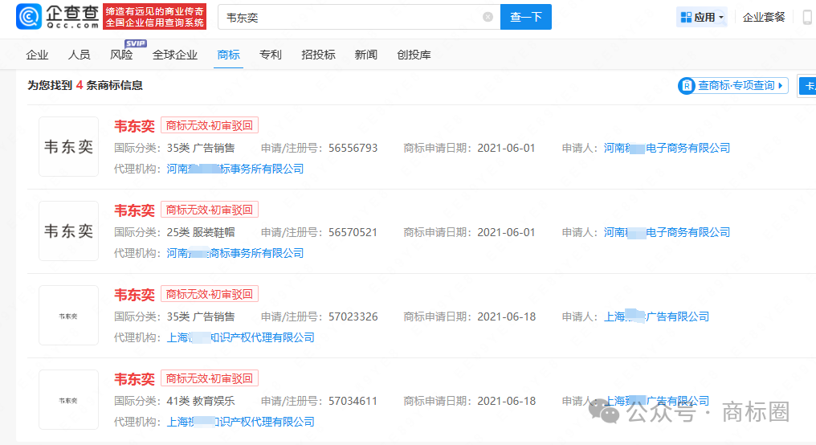This screenshot has height=445, width=816.
Task: Open the 韦东奕 title for 25类 服装鞋帽
Action: (x=134, y=210)
